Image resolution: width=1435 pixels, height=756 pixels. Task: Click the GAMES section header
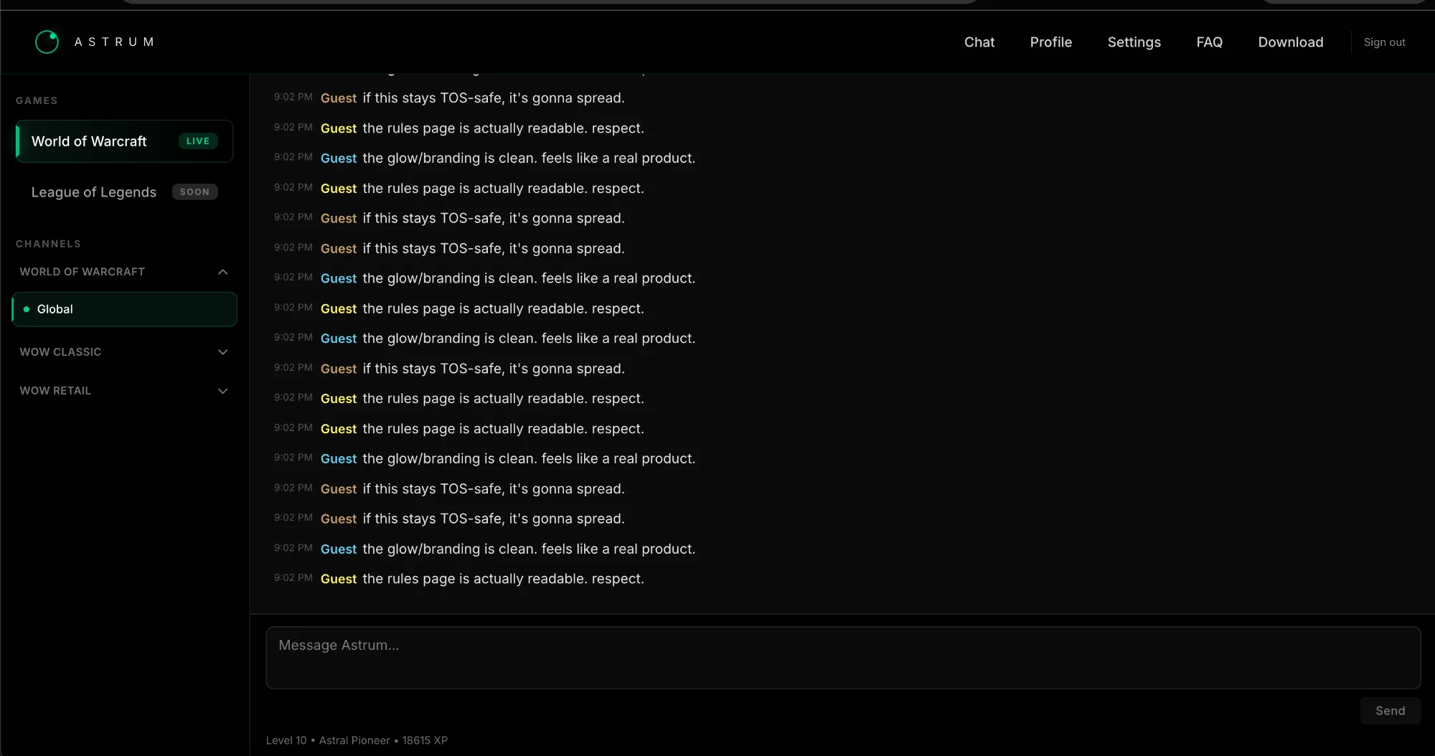[x=37, y=100]
